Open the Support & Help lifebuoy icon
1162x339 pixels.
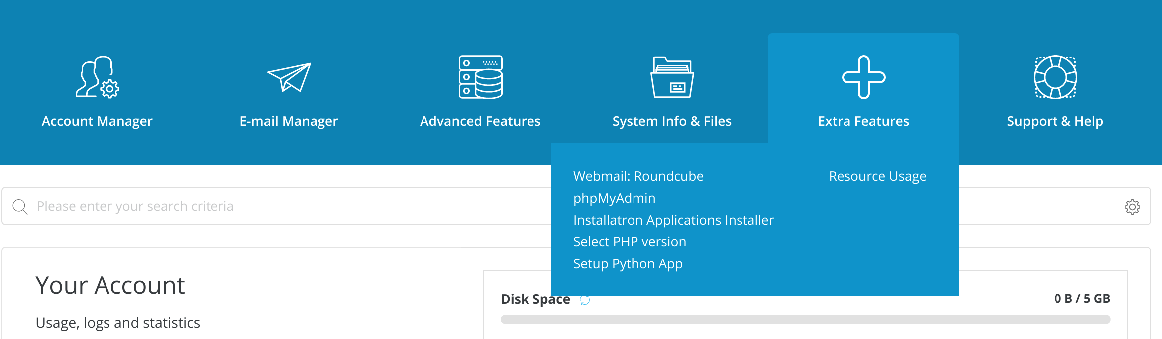pos(1055,77)
